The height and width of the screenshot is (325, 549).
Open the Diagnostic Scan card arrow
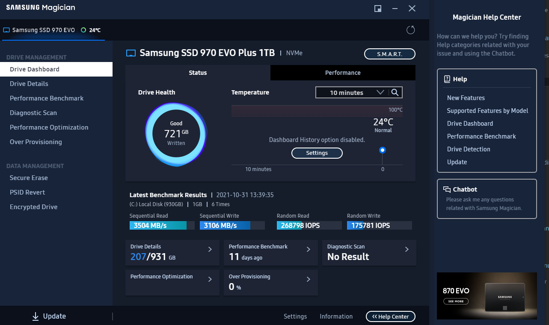point(407,249)
